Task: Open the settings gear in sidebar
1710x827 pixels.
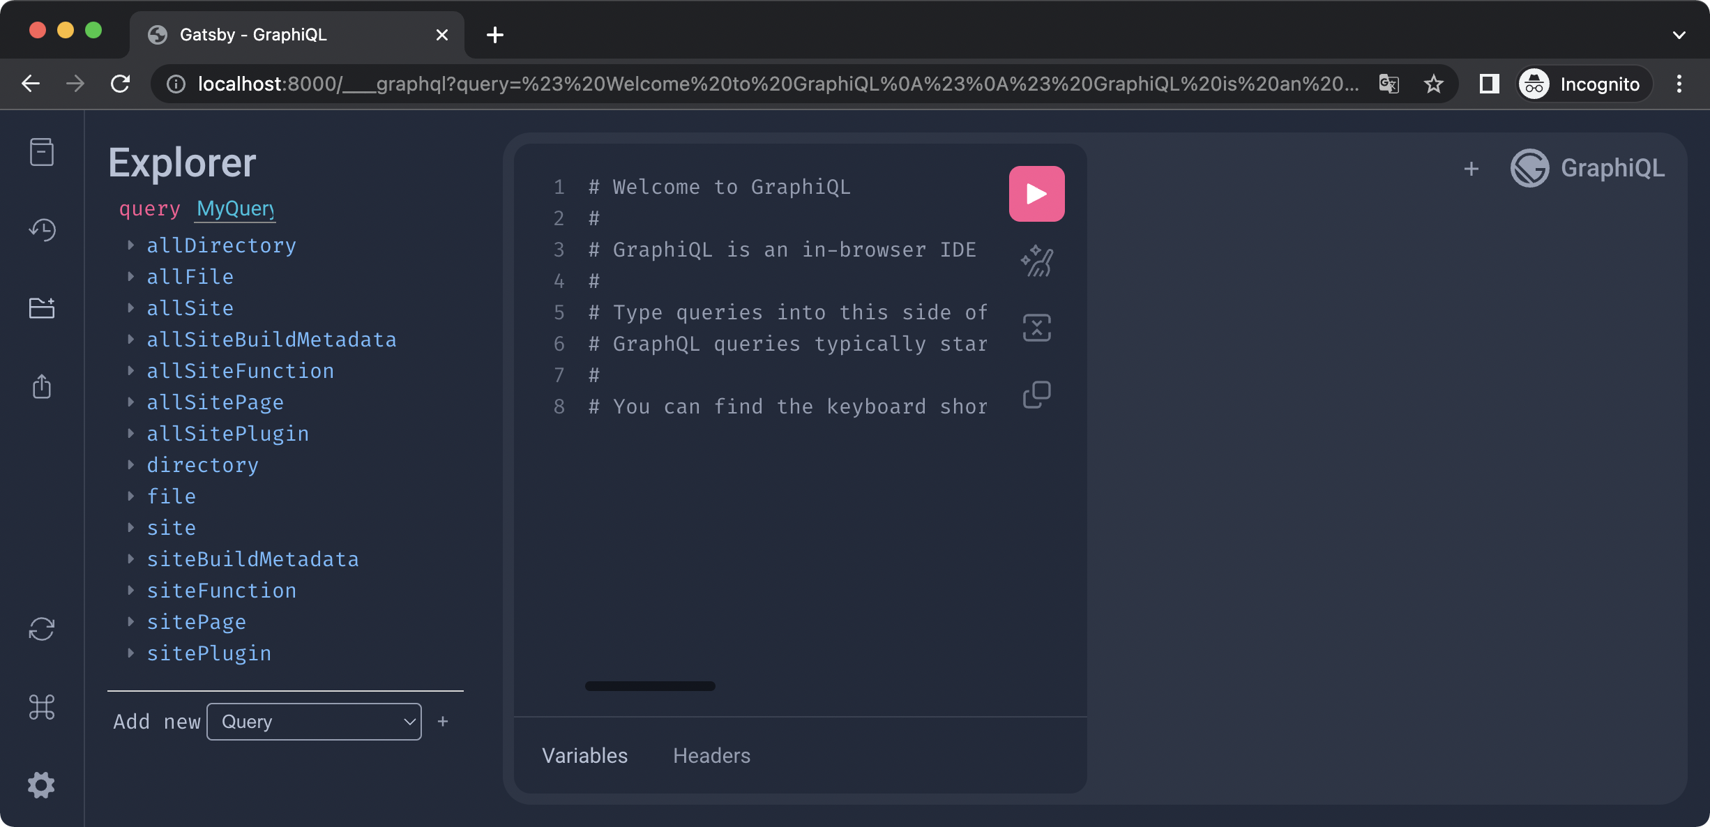Action: pyautogui.click(x=42, y=785)
